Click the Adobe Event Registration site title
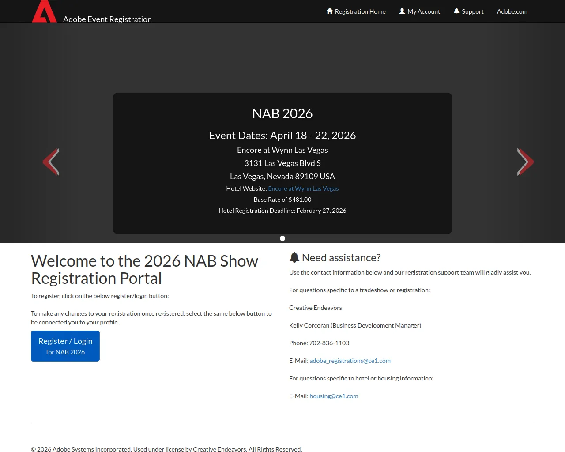The width and height of the screenshot is (565, 452). pyautogui.click(x=107, y=19)
